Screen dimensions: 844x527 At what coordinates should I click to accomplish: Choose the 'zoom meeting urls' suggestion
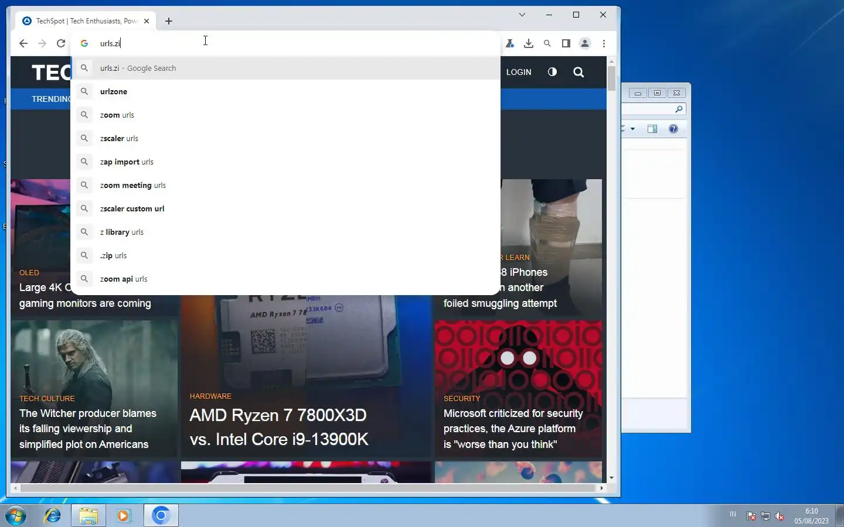(285, 185)
